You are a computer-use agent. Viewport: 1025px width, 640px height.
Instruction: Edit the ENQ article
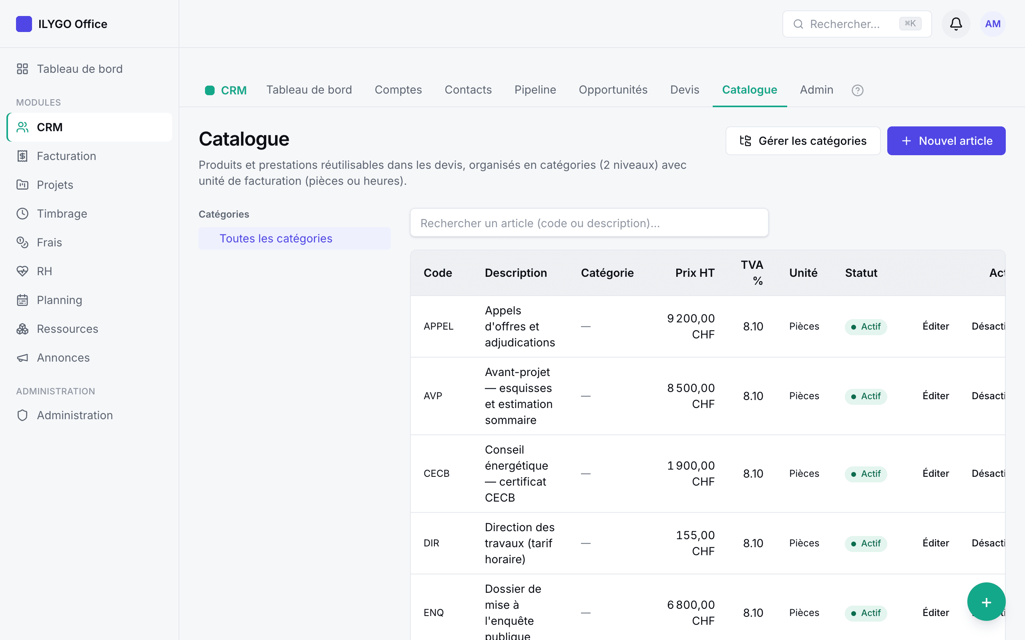pyautogui.click(x=936, y=613)
